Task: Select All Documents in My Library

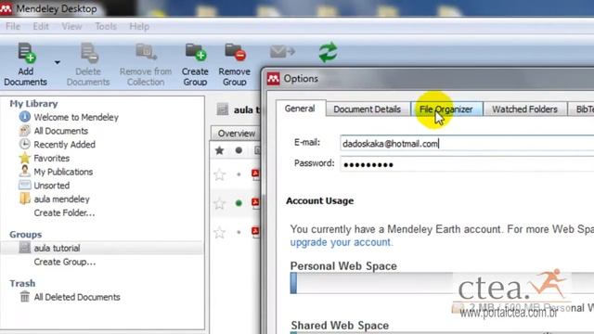Action: click(61, 131)
